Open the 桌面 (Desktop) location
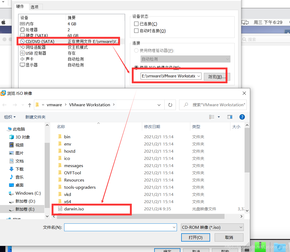 [17, 185]
